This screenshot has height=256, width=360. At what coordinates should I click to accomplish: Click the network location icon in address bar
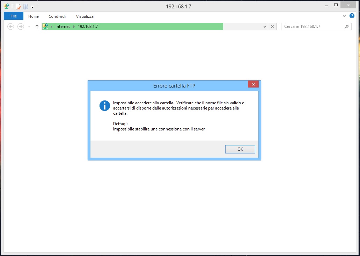[x=45, y=27]
